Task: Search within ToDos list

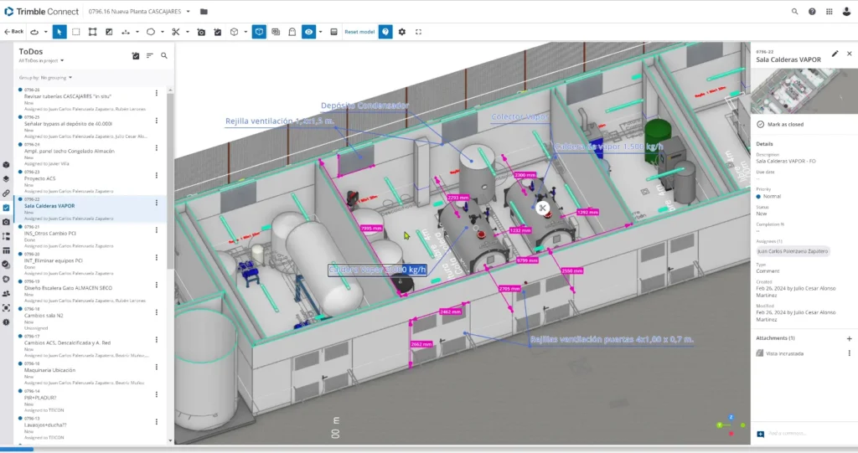Action: [x=164, y=55]
